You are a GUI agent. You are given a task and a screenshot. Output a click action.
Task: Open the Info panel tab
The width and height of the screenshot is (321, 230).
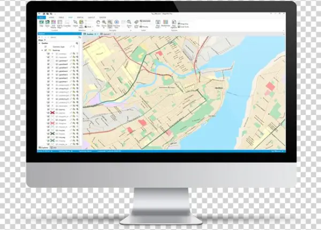(53, 148)
